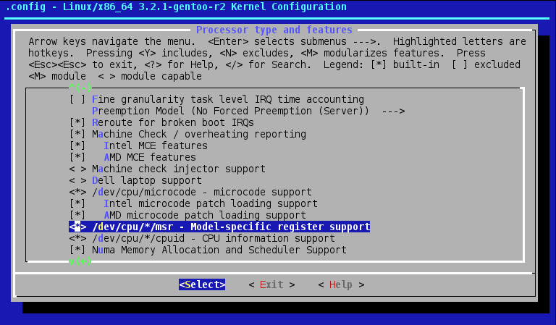Image resolution: width=556 pixels, height=325 pixels.
Task: Click the 'Processor type and features' title
Action: (x=274, y=30)
